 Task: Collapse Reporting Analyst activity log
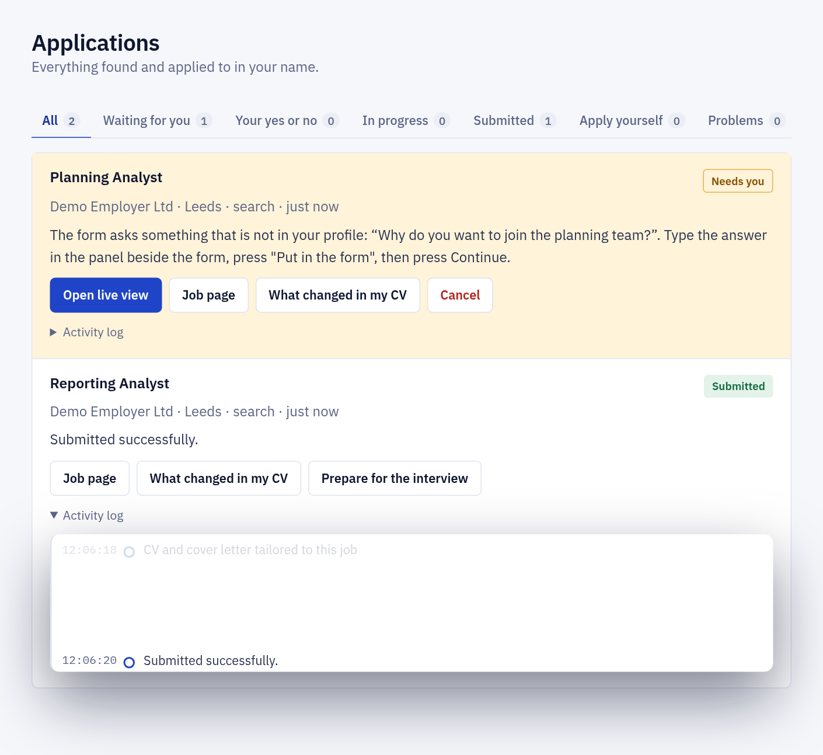87,516
